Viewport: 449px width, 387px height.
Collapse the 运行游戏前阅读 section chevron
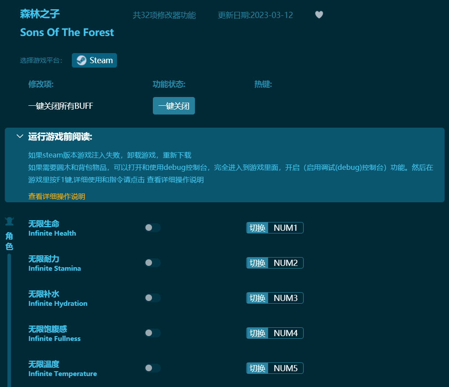(20, 136)
